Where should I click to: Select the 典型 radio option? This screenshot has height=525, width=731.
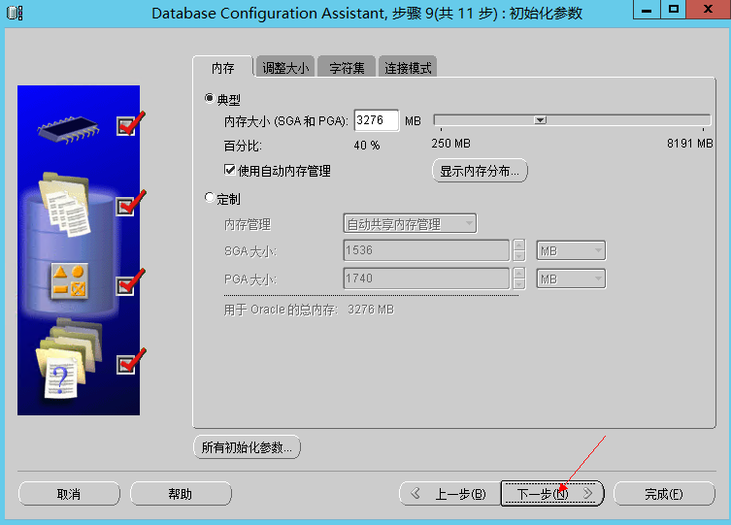click(x=210, y=99)
